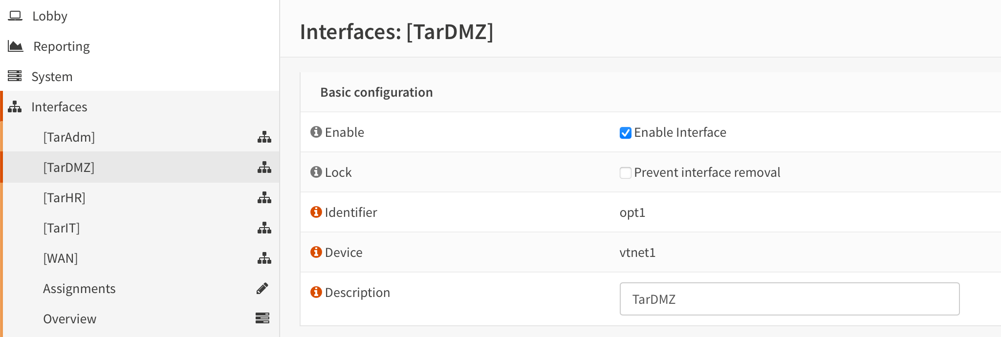Expand the Reporting menu section
The height and width of the screenshot is (337, 1001).
(x=61, y=46)
